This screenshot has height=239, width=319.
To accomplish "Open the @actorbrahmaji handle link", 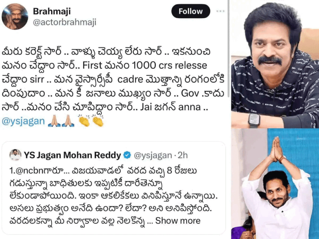I will pos(64,22).
